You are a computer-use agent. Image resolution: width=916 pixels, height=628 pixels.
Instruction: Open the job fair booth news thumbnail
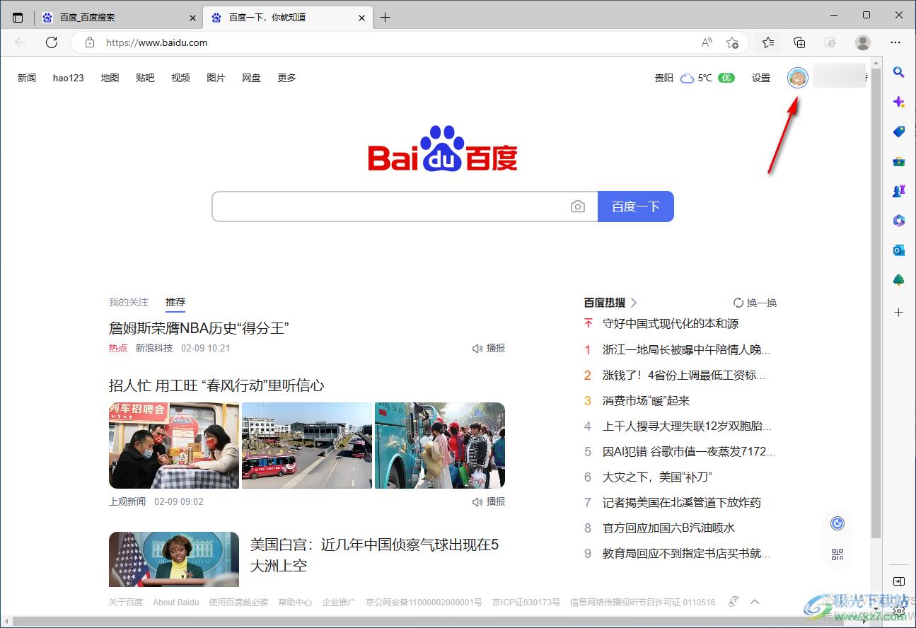[174, 446]
